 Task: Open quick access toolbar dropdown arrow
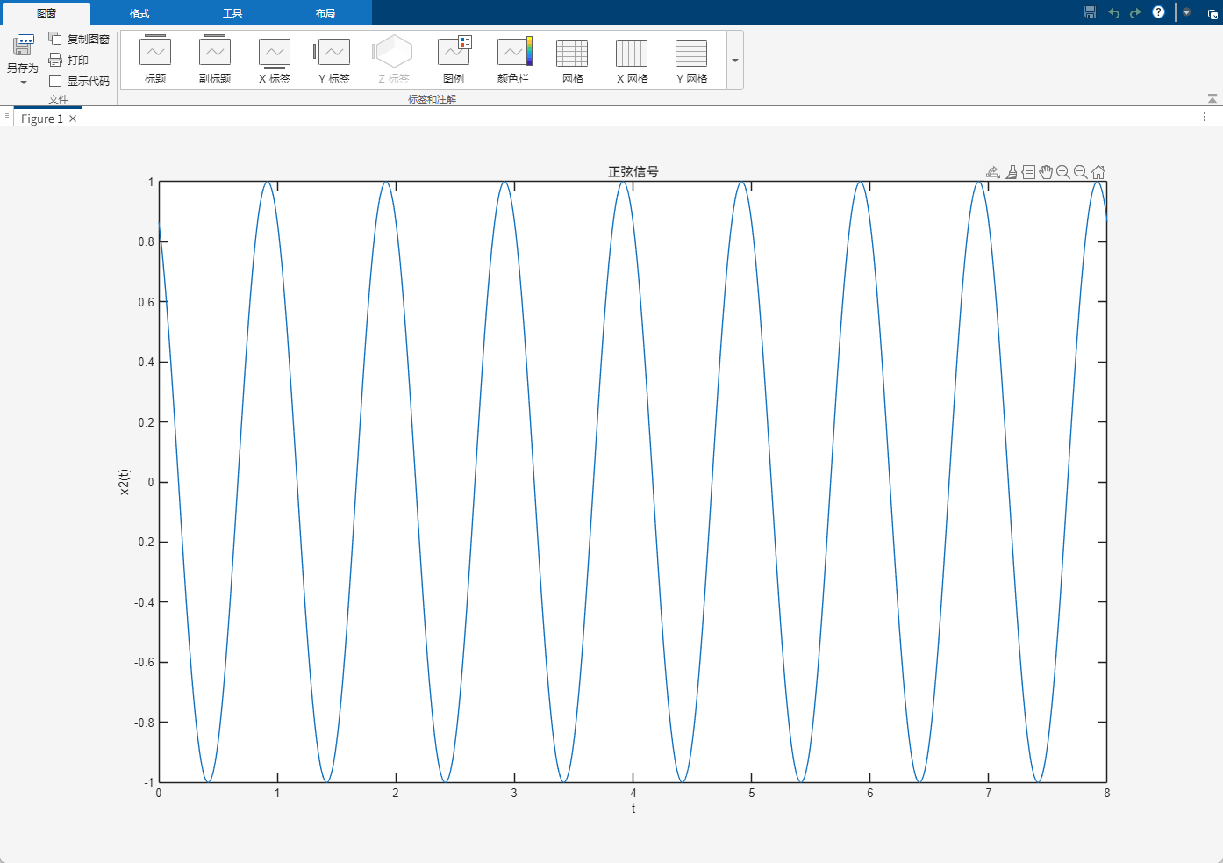coord(1187,12)
